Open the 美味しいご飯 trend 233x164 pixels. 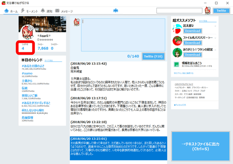coord(30,96)
